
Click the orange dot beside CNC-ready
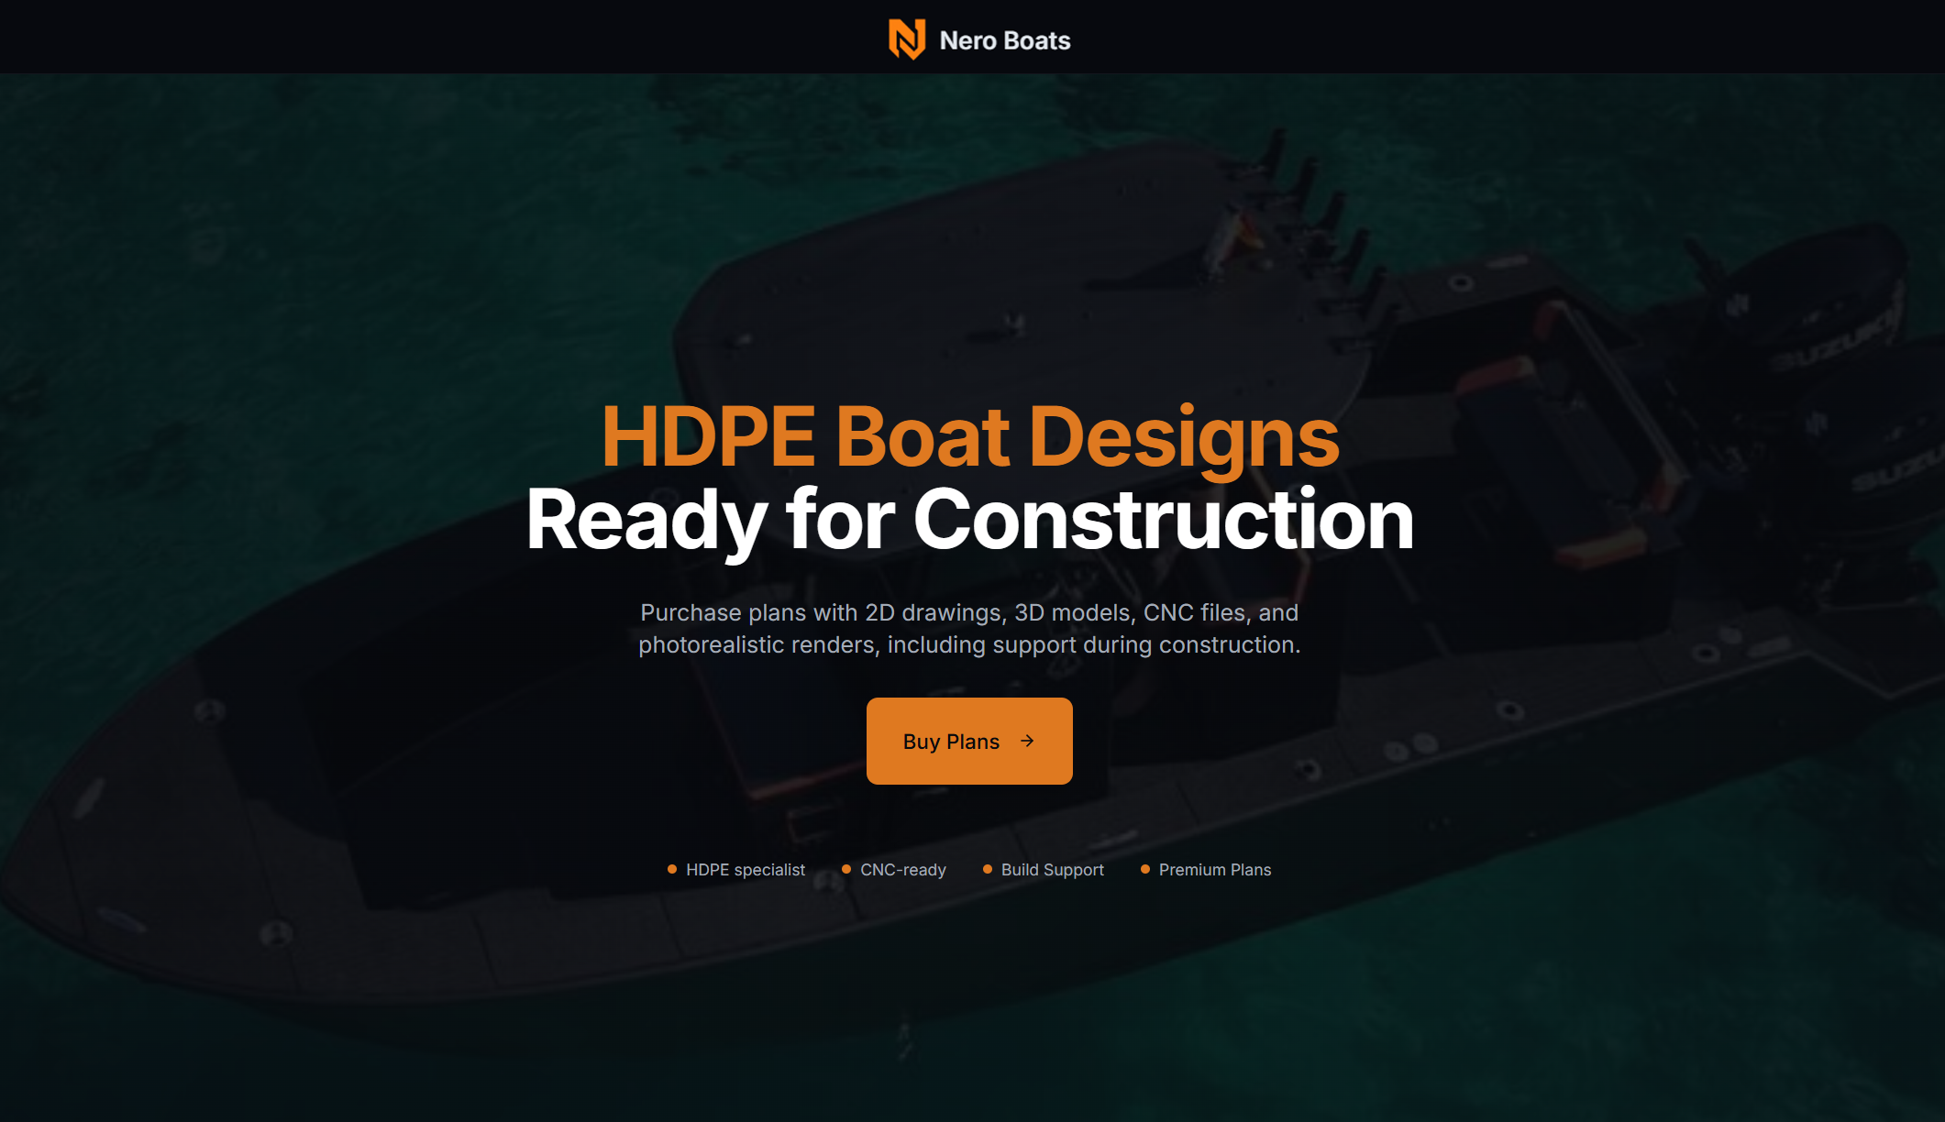point(845,869)
